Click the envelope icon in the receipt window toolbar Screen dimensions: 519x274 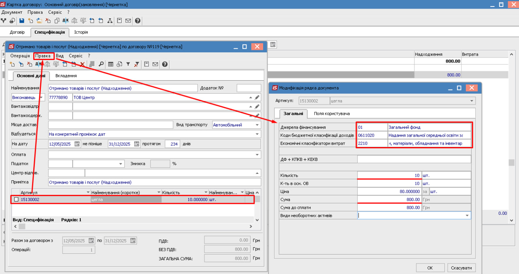(155, 64)
